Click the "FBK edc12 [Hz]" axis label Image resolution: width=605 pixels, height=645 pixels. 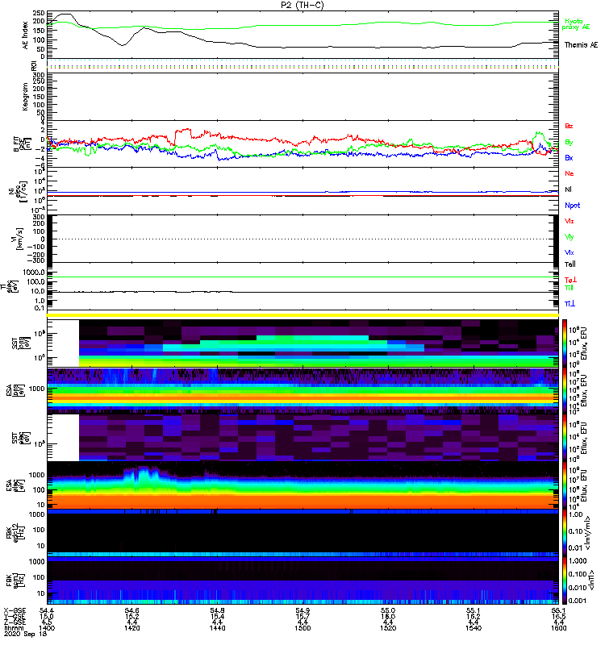pyautogui.click(x=15, y=533)
